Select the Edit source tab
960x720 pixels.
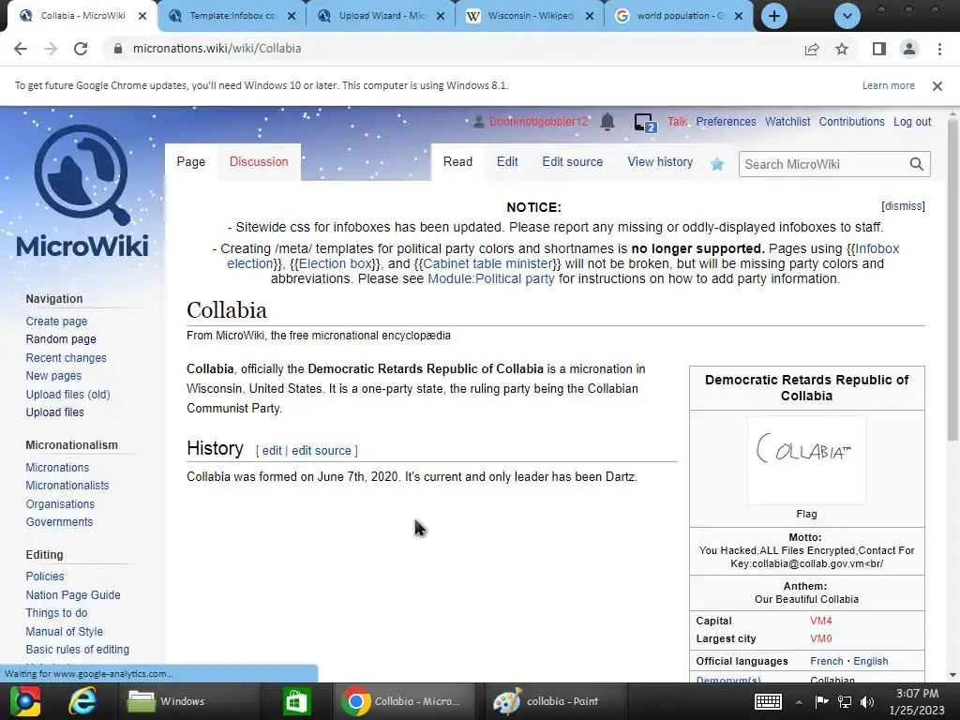click(573, 161)
